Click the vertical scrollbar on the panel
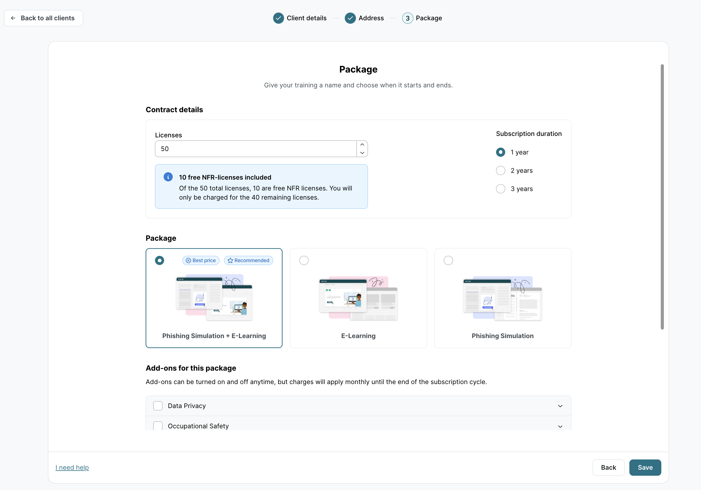Screen dimensions: 701x490 (662, 197)
